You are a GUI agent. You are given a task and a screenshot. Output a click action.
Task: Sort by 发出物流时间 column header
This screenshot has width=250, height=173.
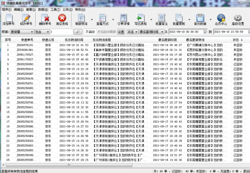click(x=74, y=40)
